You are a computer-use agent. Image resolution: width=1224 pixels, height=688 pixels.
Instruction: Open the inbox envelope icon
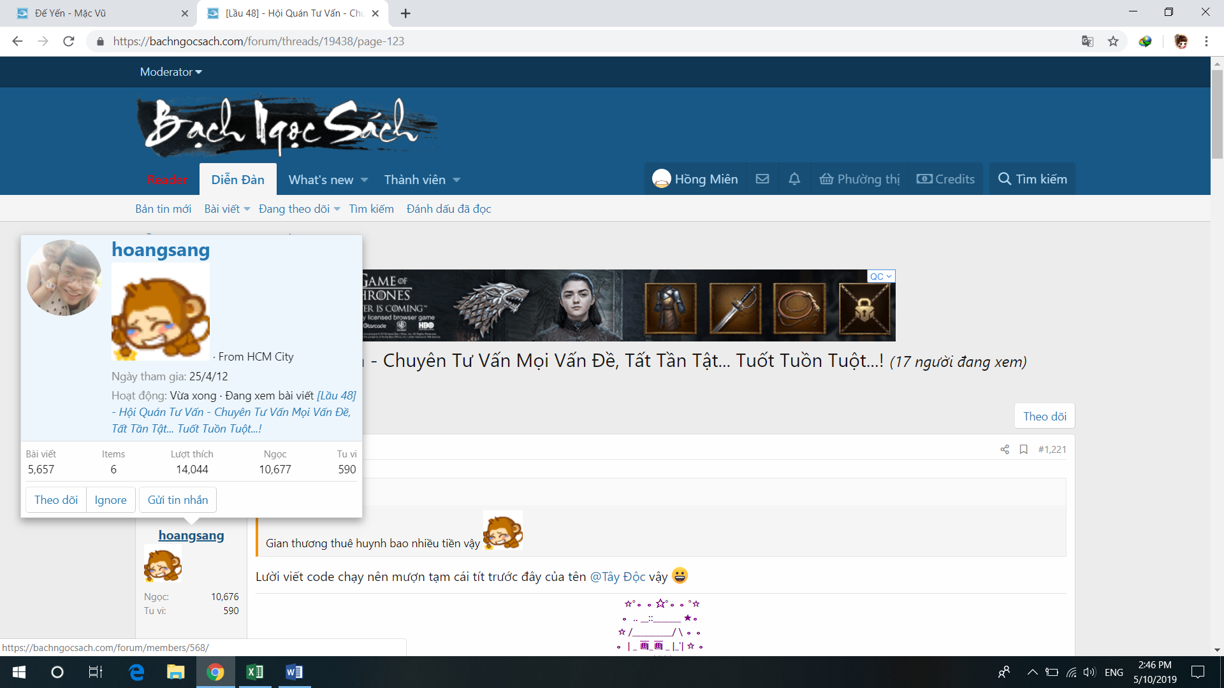point(762,179)
